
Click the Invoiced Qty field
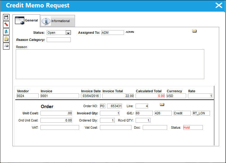pos(110,113)
